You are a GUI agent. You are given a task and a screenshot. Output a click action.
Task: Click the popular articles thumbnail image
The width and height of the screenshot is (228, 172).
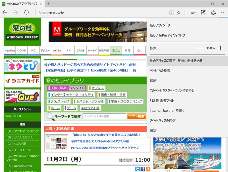click(x=57, y=142)
